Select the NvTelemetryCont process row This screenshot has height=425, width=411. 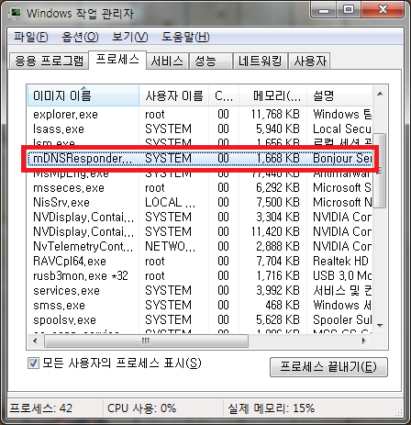[200, 247]
